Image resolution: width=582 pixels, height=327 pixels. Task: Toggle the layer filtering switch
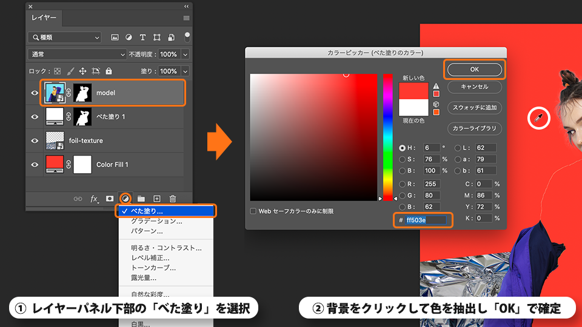tap(187, 37)
